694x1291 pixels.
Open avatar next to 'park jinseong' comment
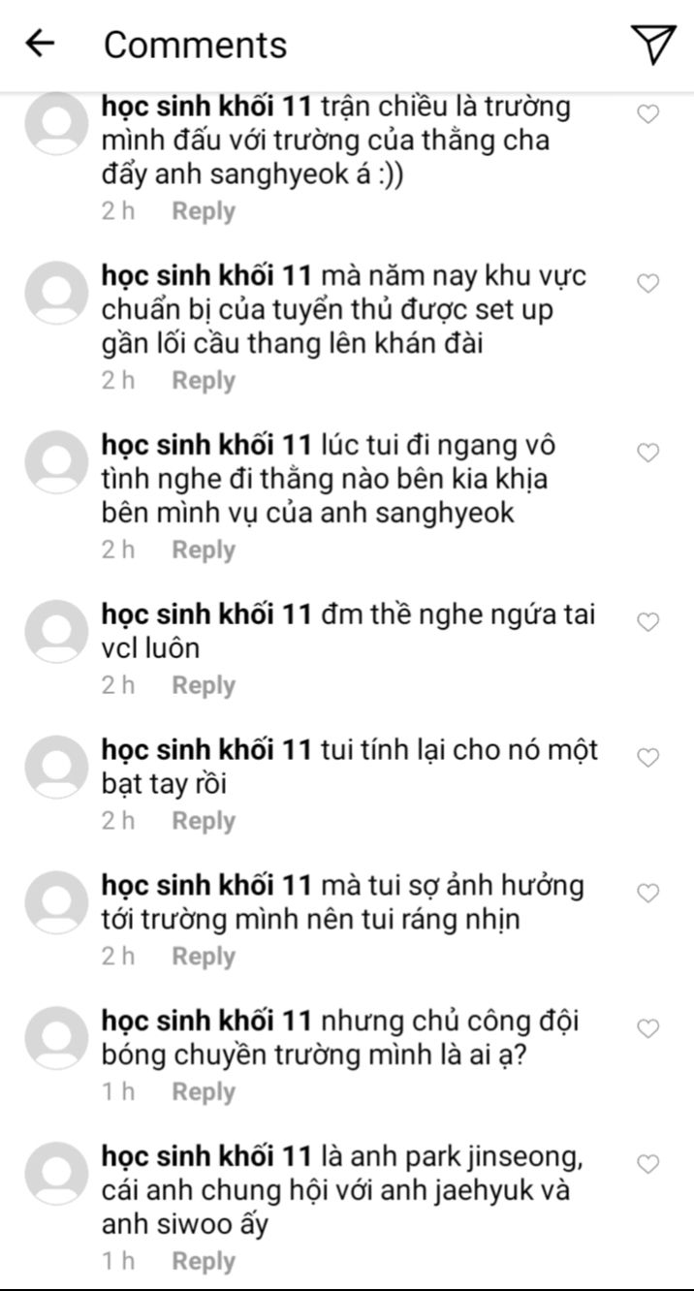pyautogui.click(x=56, y=1174)
